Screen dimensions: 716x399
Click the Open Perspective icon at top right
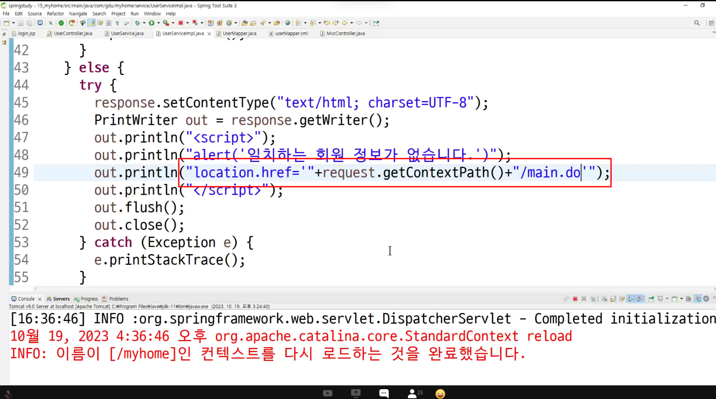coord(711,23)
